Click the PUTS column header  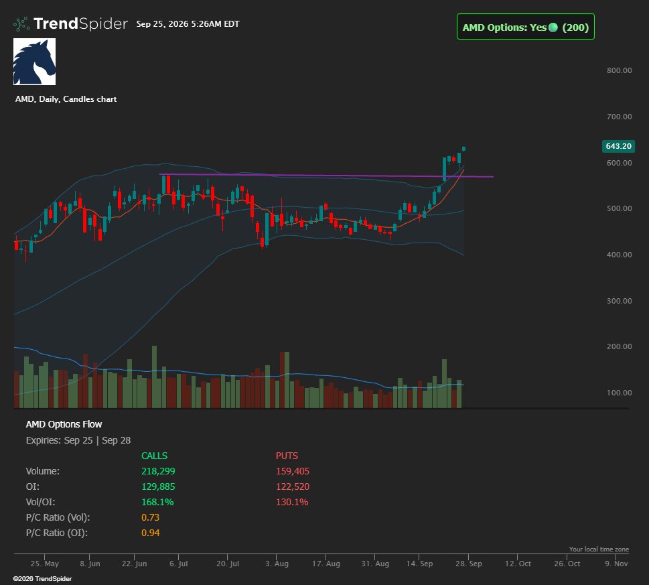point(287,456)
